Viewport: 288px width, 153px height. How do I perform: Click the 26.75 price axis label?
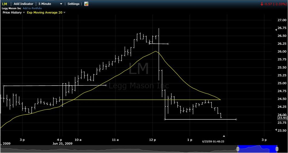click(x=282, y=28)
